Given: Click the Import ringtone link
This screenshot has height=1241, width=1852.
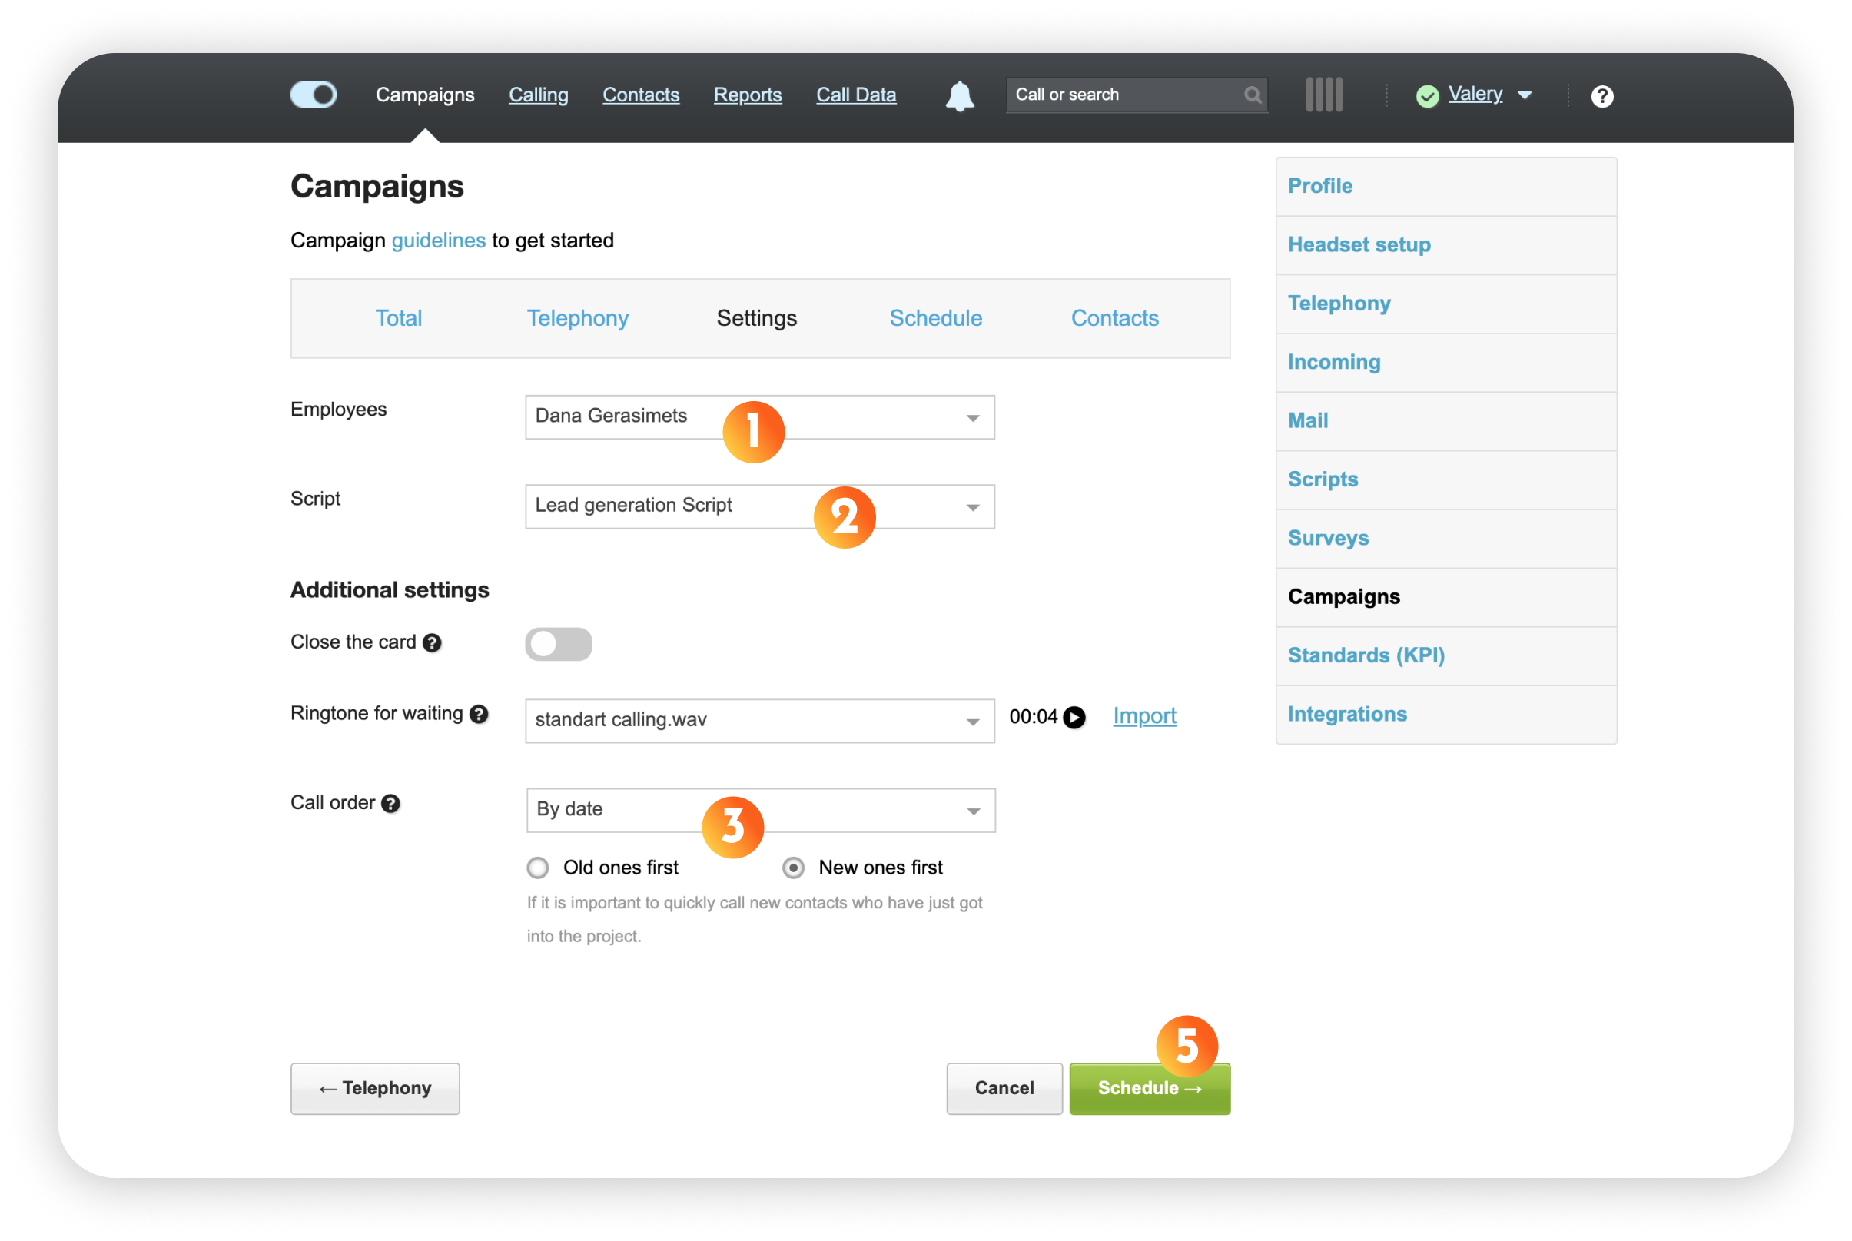Looking at the screenshot, I should tap(1143, 715).
